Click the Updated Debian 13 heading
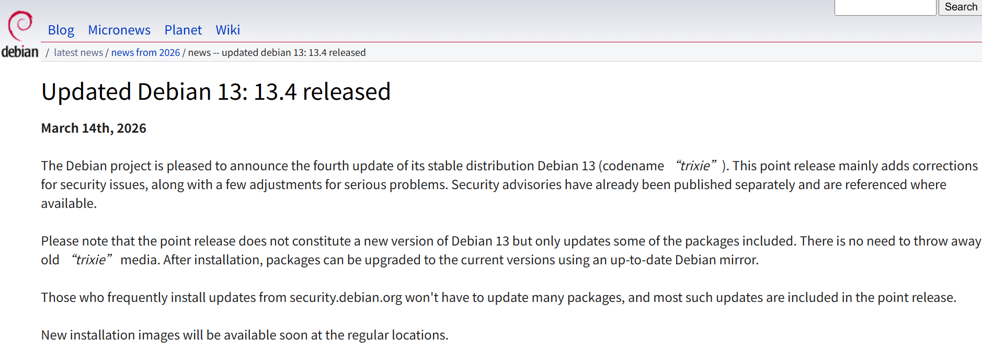 pos(216,91)
